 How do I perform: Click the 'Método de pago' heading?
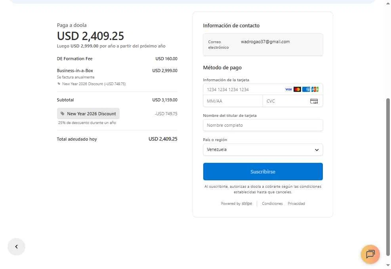[x=222, y=68]
